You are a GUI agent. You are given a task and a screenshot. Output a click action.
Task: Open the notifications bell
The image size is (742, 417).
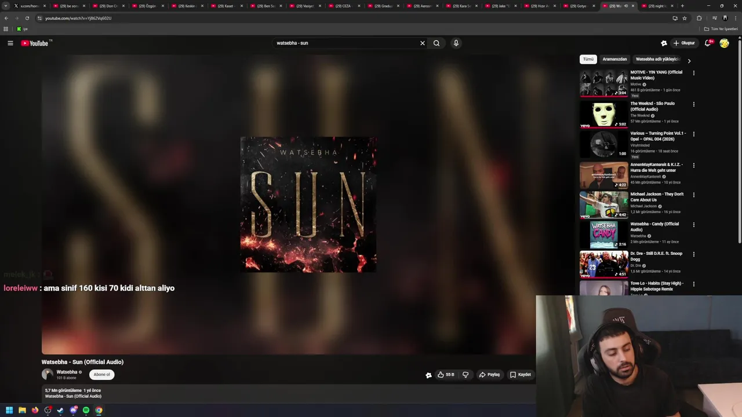(x=708, y=43)
